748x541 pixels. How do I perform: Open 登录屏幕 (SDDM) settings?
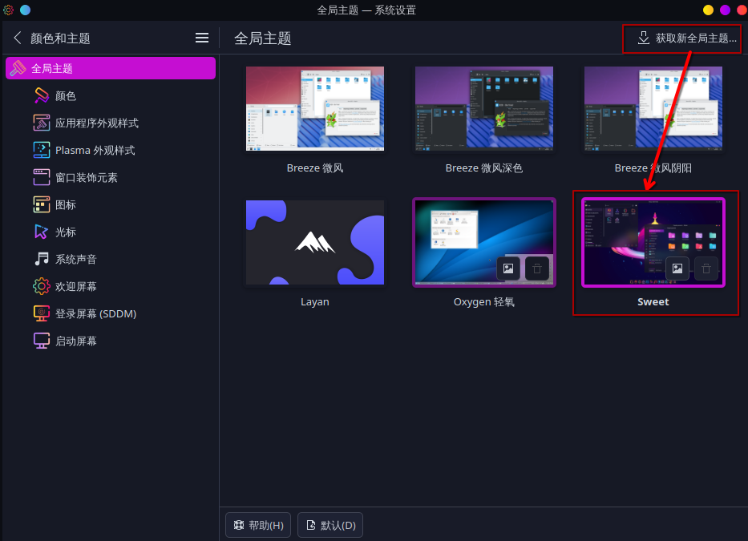click(87, 313)
